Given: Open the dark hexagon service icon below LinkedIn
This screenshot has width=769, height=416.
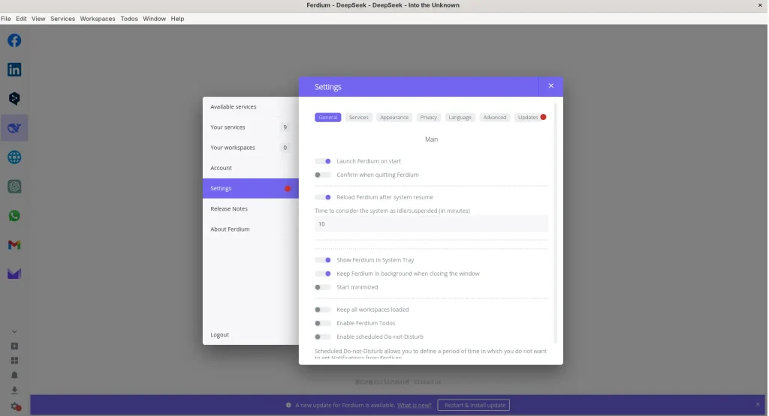Looking at the screenshot, I should (x=14, y=98).
